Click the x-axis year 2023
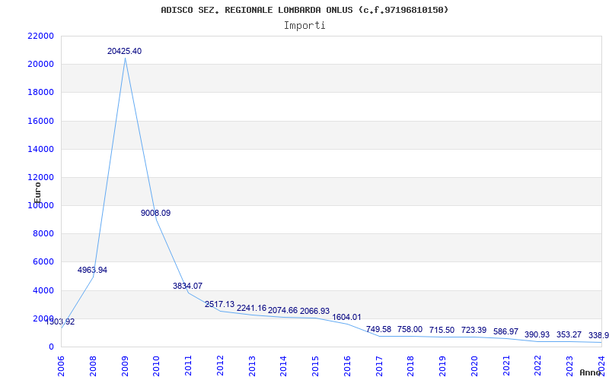This screenshot has height=380, width=609. point(570,366)
